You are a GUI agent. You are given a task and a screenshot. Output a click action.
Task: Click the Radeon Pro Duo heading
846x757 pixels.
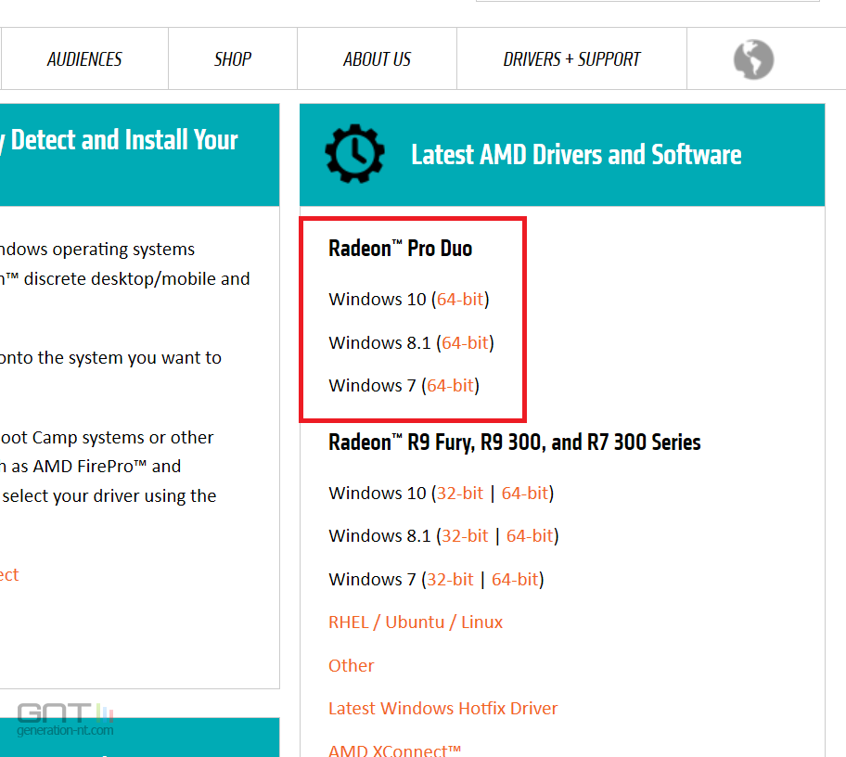click(401, 249)
